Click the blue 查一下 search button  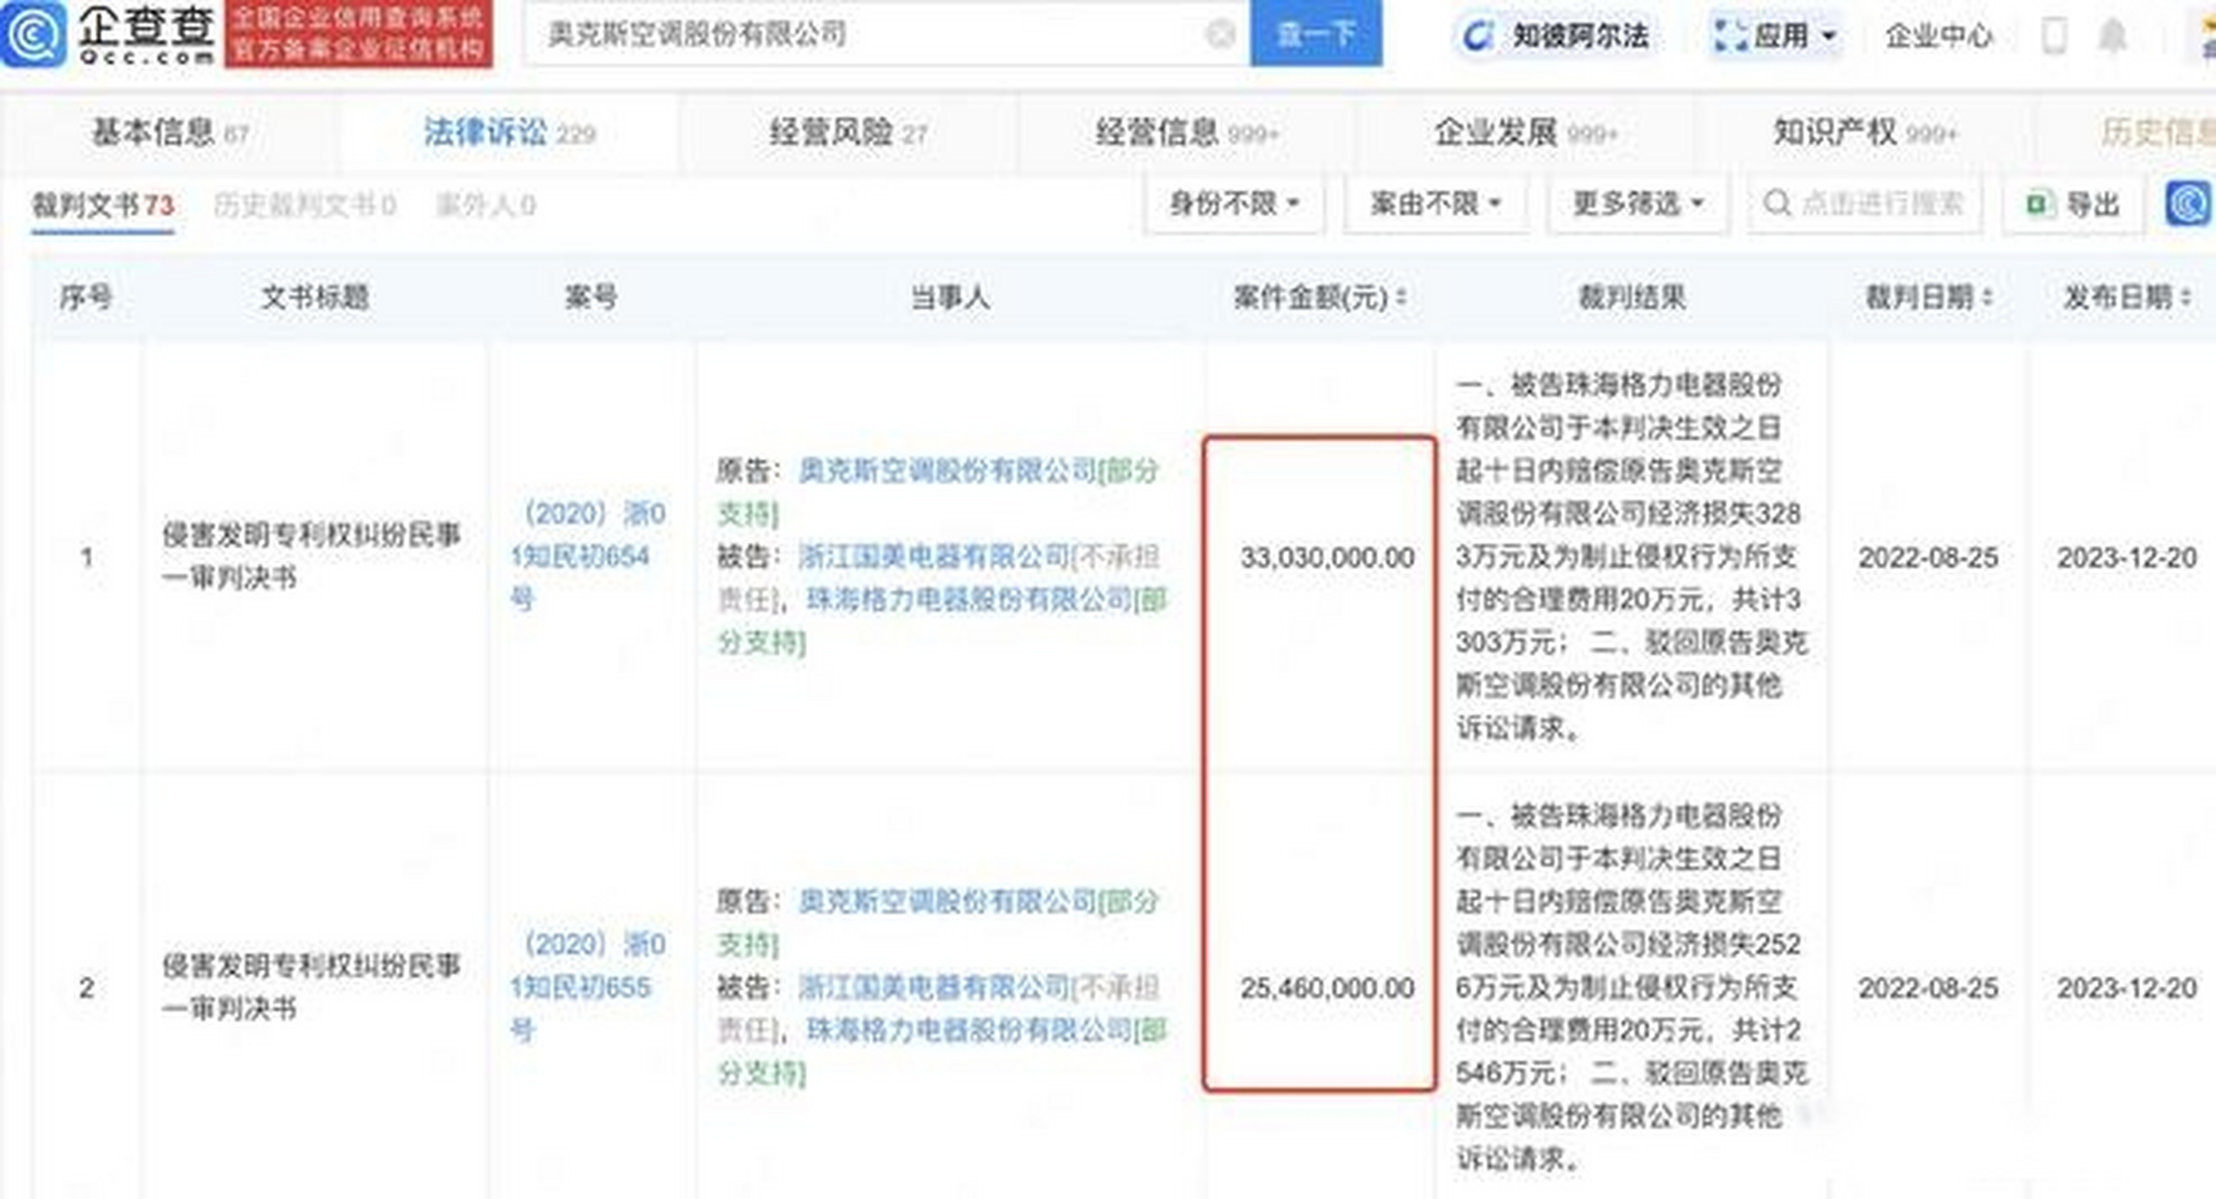1315,34
